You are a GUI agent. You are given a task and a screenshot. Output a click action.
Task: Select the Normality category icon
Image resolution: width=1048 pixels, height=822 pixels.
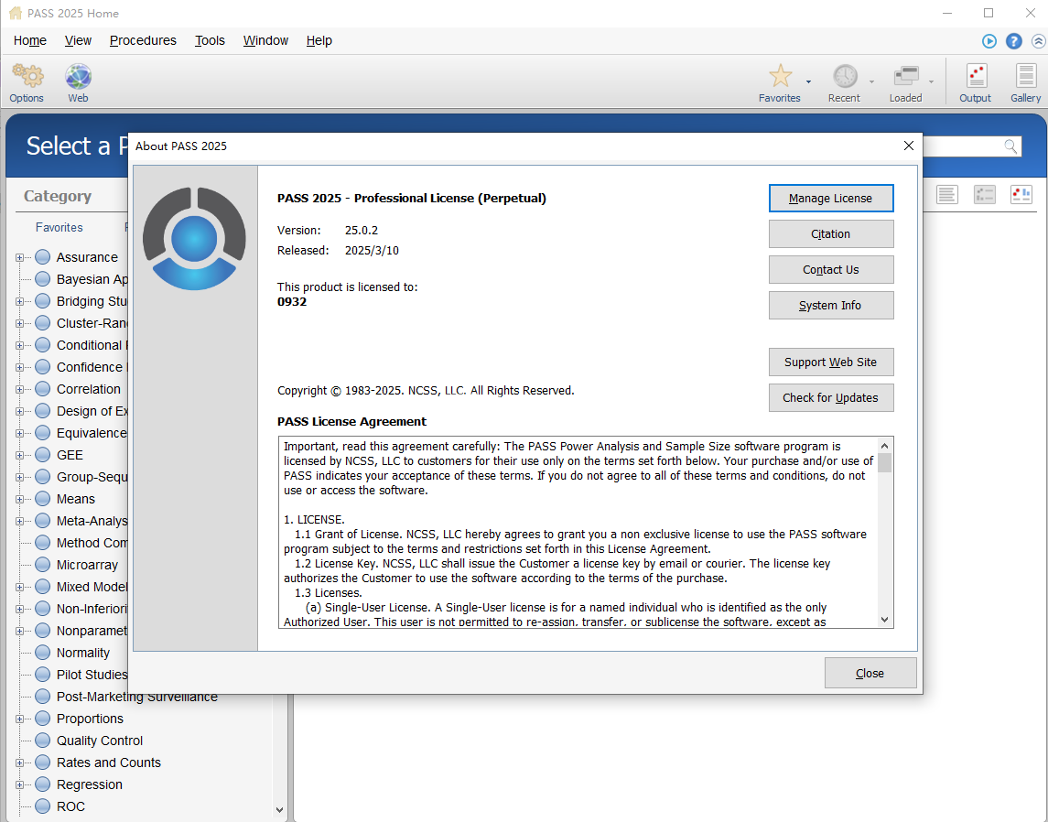click(x=43, y=653)
